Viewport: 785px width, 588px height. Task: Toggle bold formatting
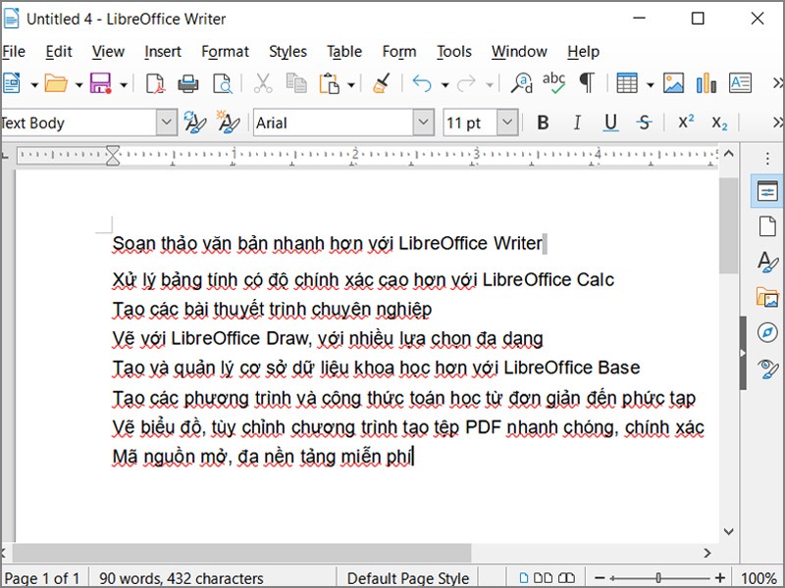pos(543,122)
